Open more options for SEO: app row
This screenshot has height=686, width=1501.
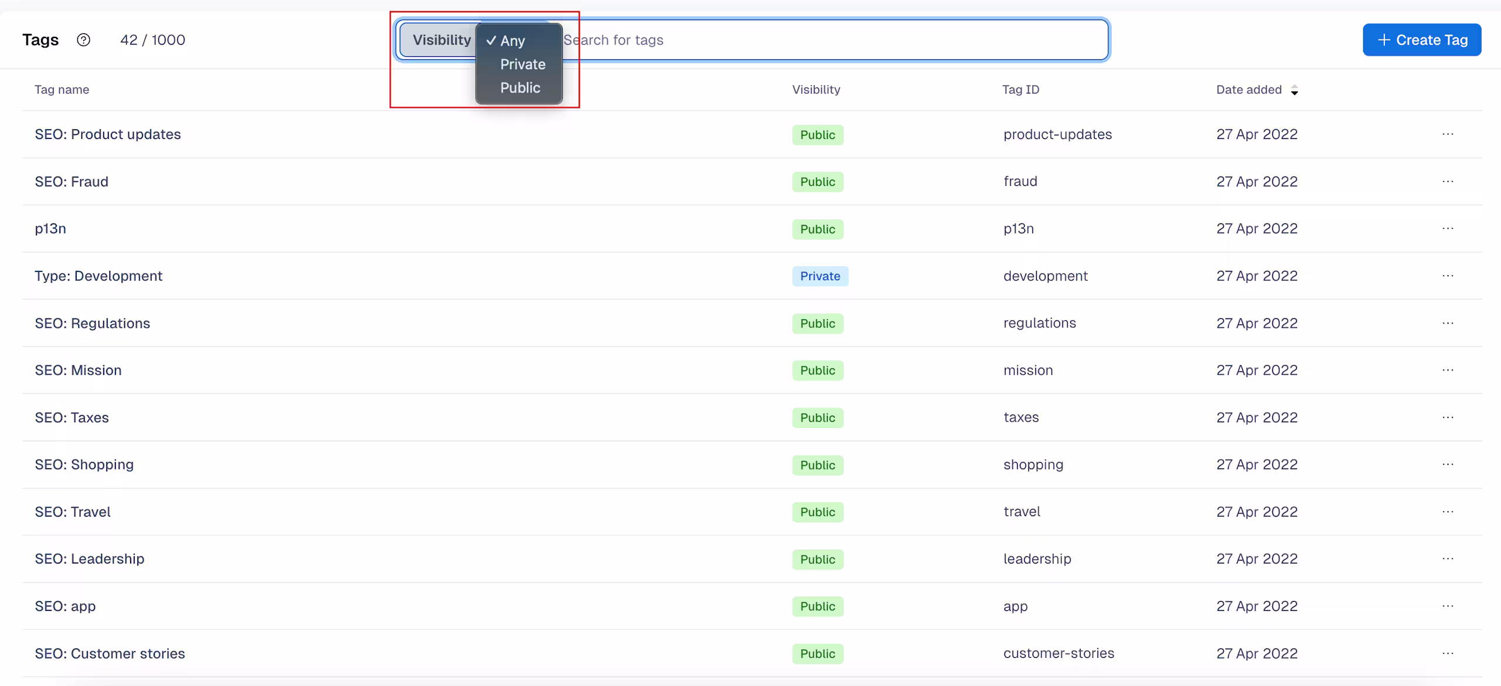coord(1448,606)
